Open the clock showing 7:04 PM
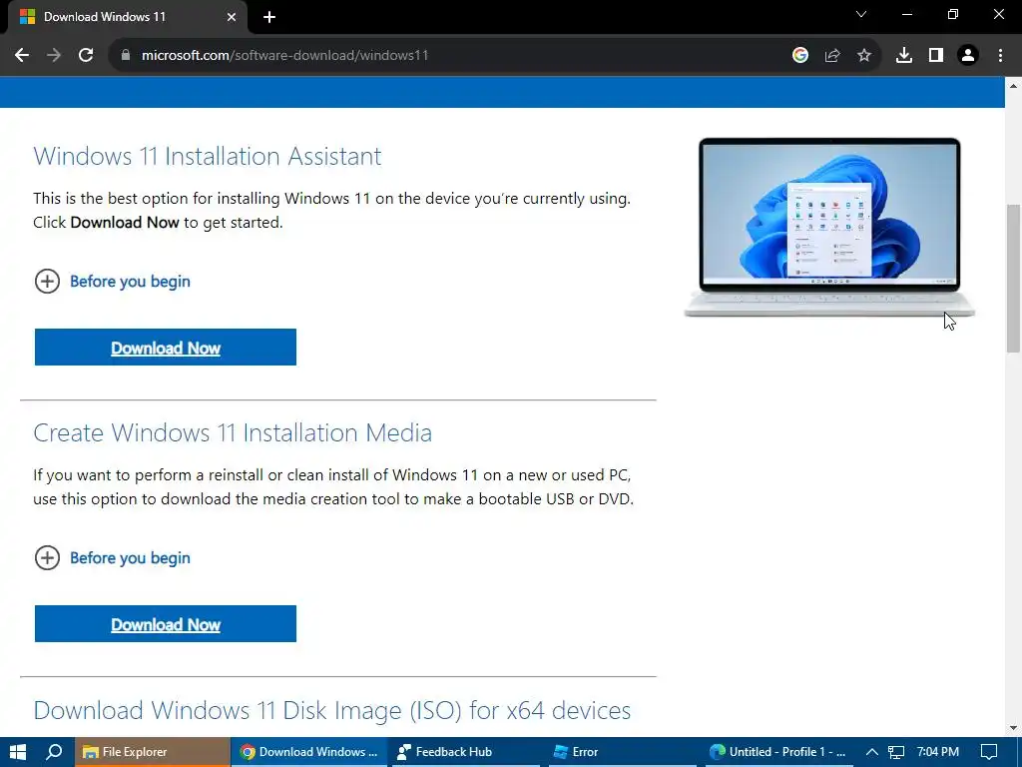The width and height of the screenshot is (1022, 767). [937, 752]
